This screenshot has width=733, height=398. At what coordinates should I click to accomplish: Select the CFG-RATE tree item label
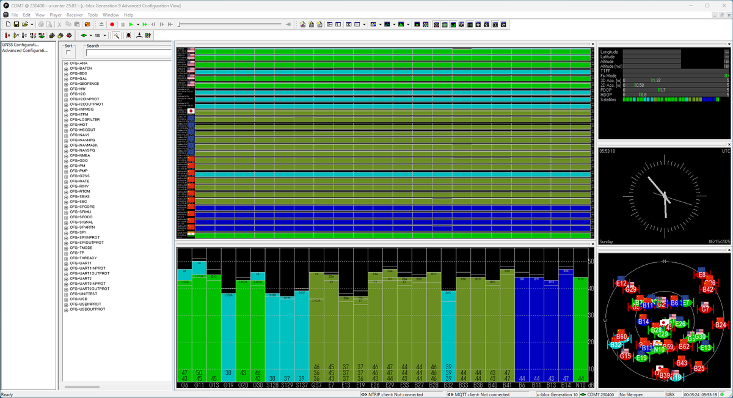point(79,181)
